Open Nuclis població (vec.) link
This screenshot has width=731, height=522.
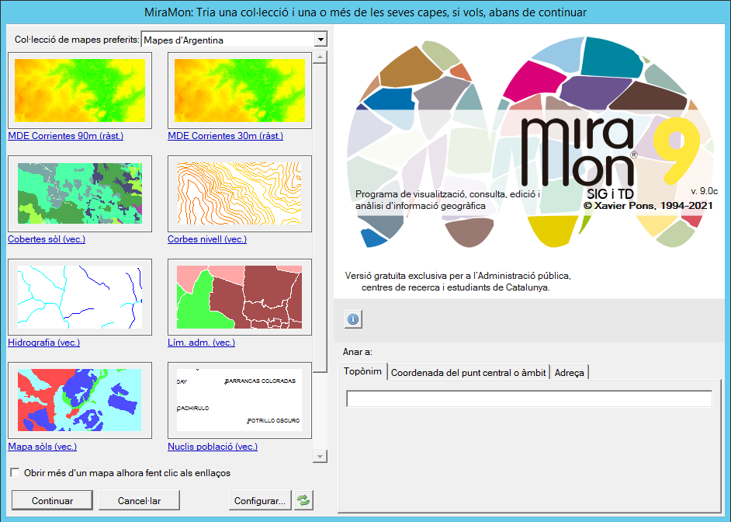pos(213,447)
